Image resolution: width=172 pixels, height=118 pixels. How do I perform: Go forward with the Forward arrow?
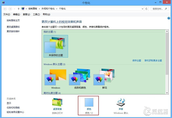pos(10,9)
